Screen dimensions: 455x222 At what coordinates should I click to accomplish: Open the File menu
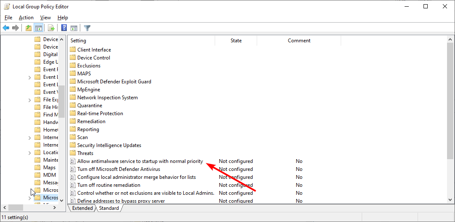pyautogui.click(x=8, y=18)
